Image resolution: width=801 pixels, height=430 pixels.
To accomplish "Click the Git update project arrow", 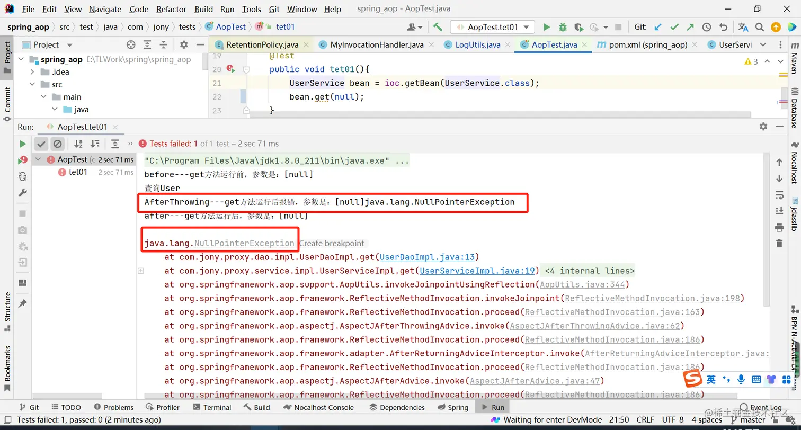I will [x=658, y=27].
